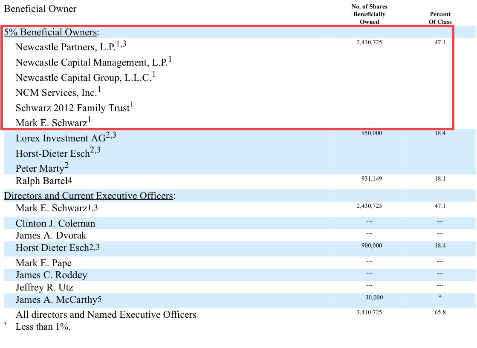Click the Percent Of Class column header
Viewport: 477px width, 348px height.
(440, 17)
